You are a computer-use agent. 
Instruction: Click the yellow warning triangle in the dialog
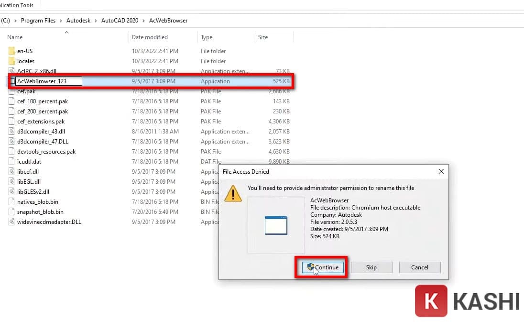tap(233, 194)
